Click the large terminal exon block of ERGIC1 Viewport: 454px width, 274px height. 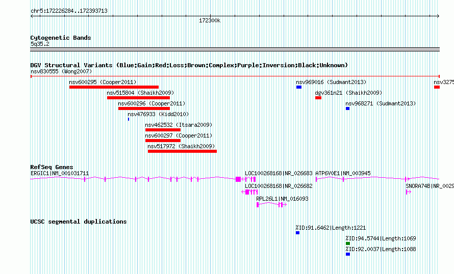click(x=238, y=179)
